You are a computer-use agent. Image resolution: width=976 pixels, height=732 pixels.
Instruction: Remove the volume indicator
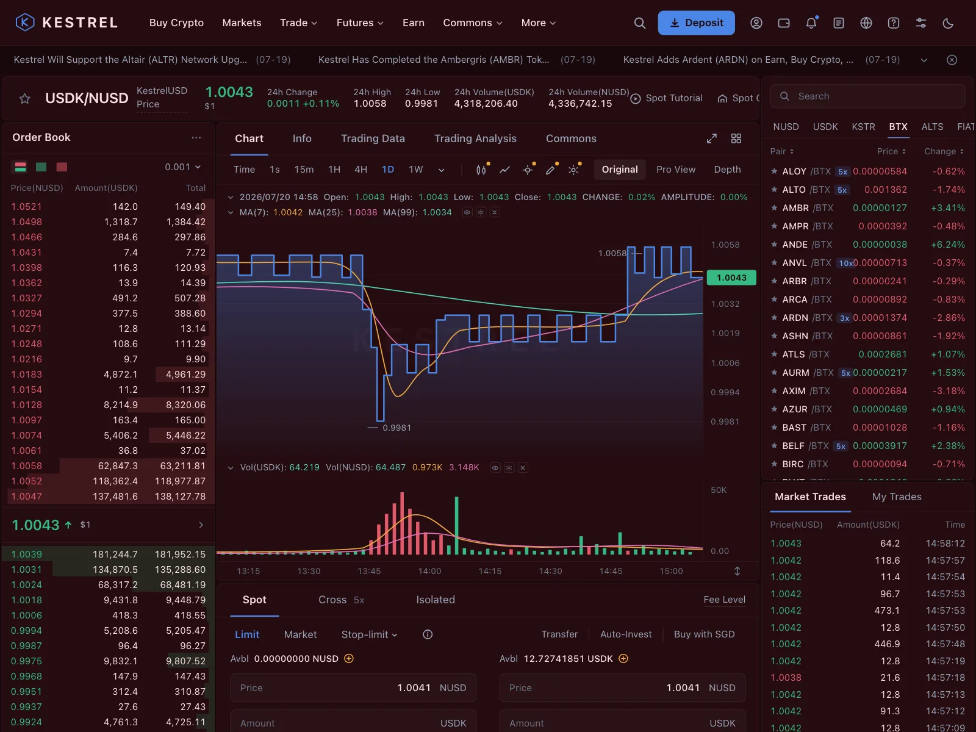523,468
